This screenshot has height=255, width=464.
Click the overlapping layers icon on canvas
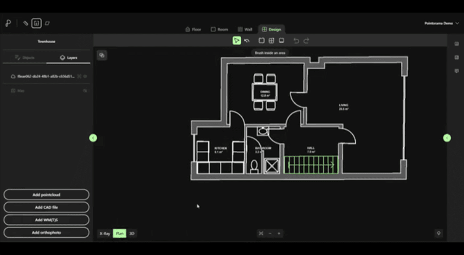[x=102, y=55]
